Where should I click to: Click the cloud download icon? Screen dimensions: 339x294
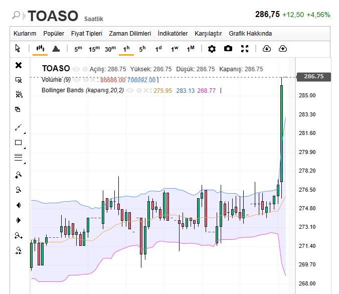(267, 49)
